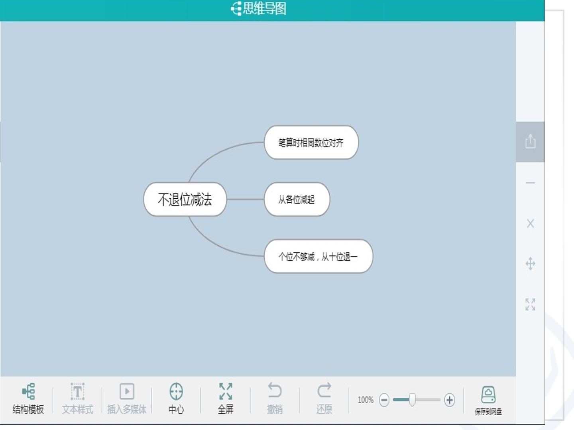Select the central node 不退位减法

coord(185,199)
